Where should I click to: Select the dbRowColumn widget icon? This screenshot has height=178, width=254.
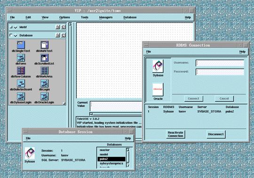(21, 70)
